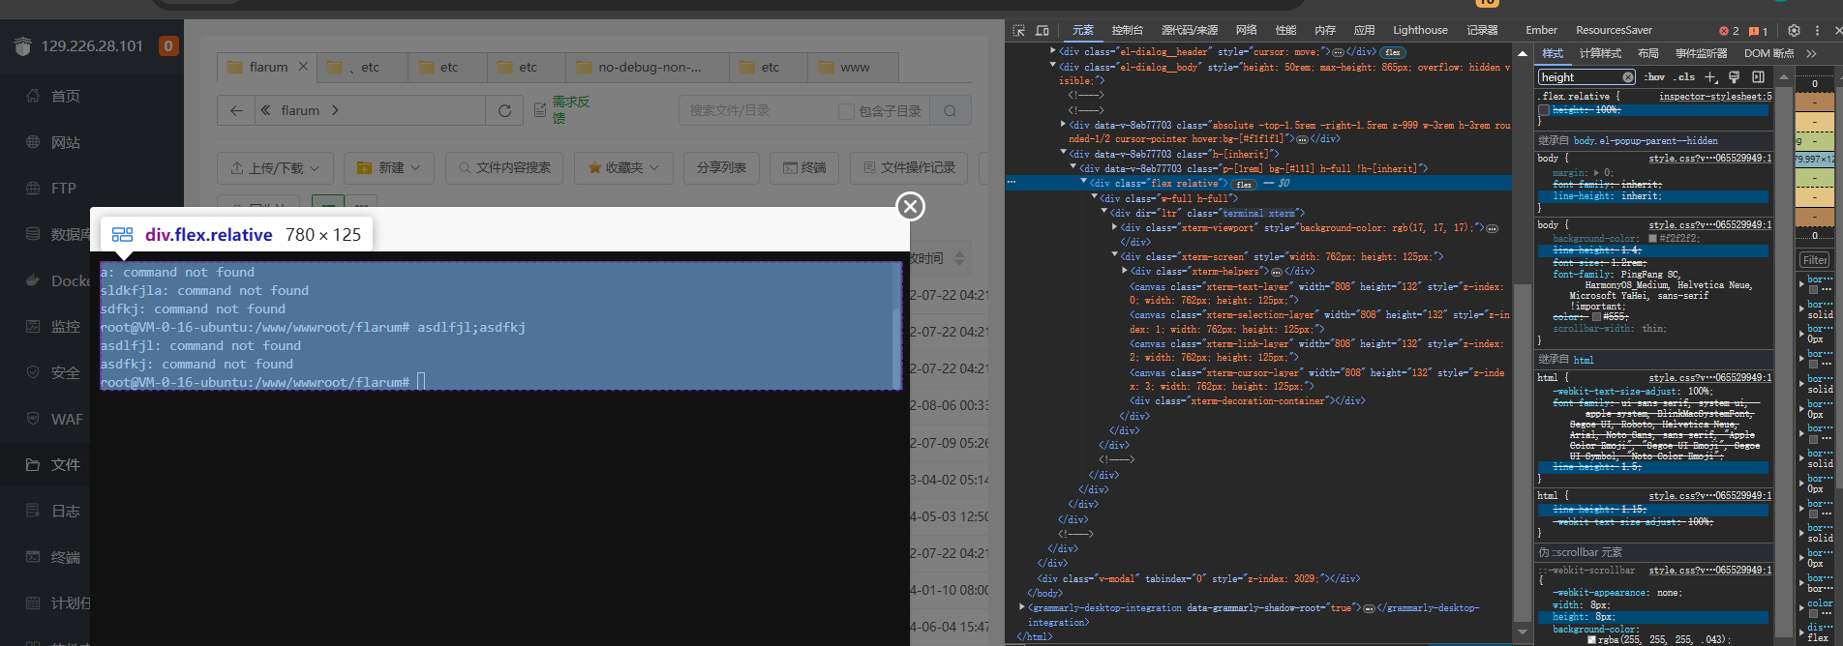Open DevTools more options kebab menu
This screenshot has height=646, width=1843.
[1817, 30]
